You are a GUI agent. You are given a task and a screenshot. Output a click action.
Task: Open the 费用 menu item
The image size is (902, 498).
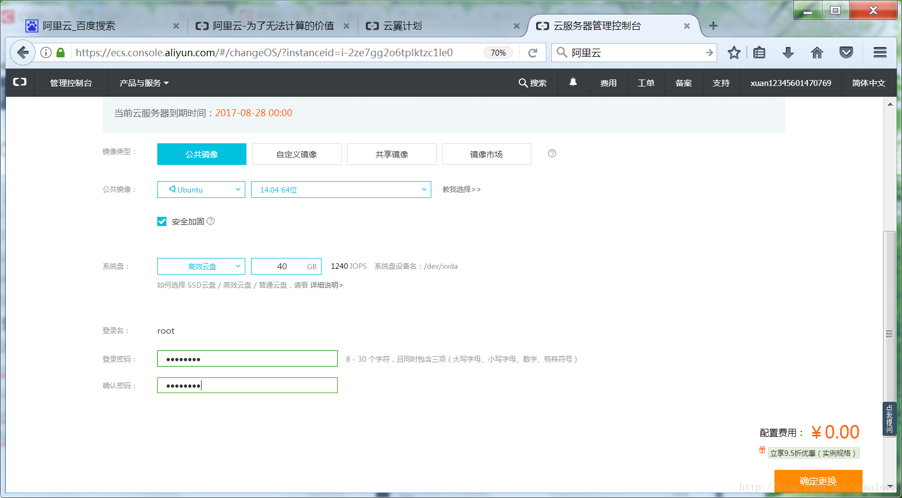click(609, 83)
